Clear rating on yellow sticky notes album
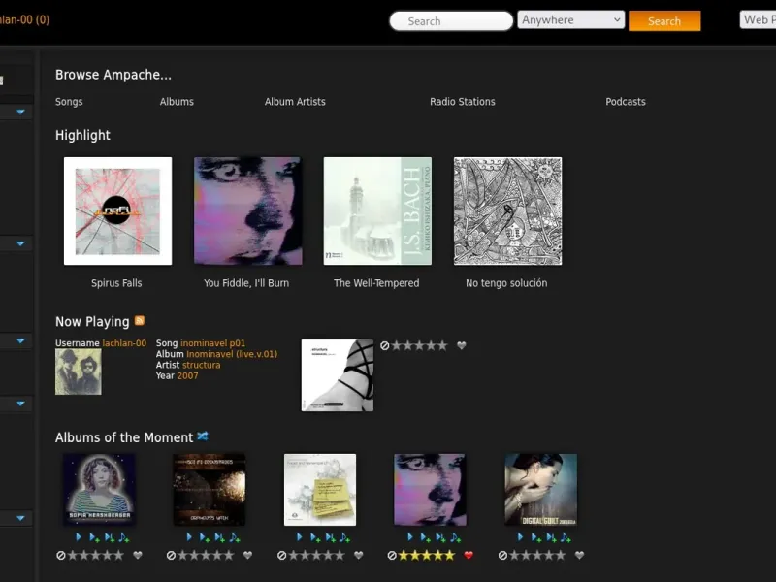Viewport: 776px width, 582px height. pyautogui.click(x=281, y=555)
